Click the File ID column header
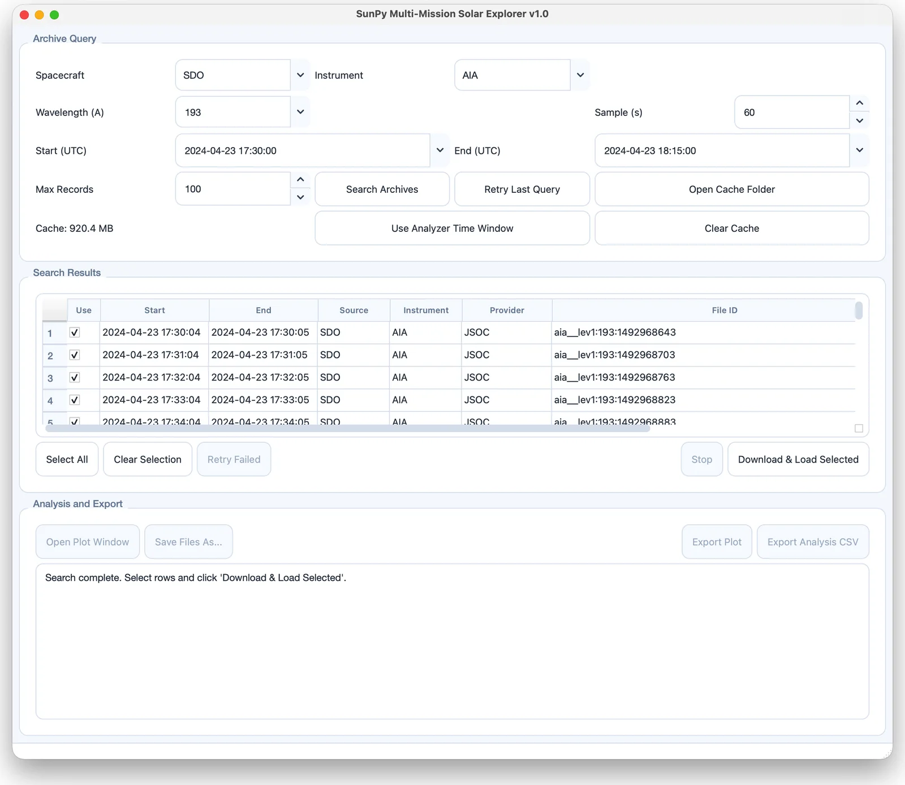The height and width of the screenshot is (785, 905). tap(725, 310)
